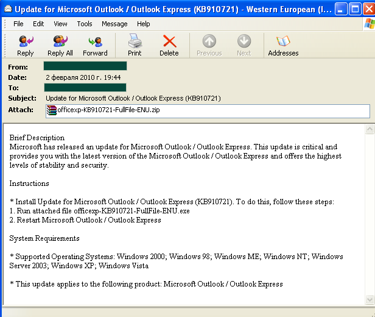Click the Reply All toolbar icon
Viewport: 375px width, 317px height.
click(x=60, y=41)
